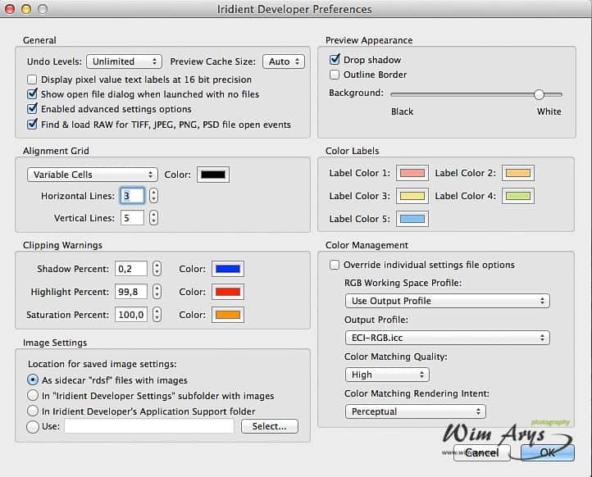Open the Preview Cache Size dropdown

[x=284, y=61]
